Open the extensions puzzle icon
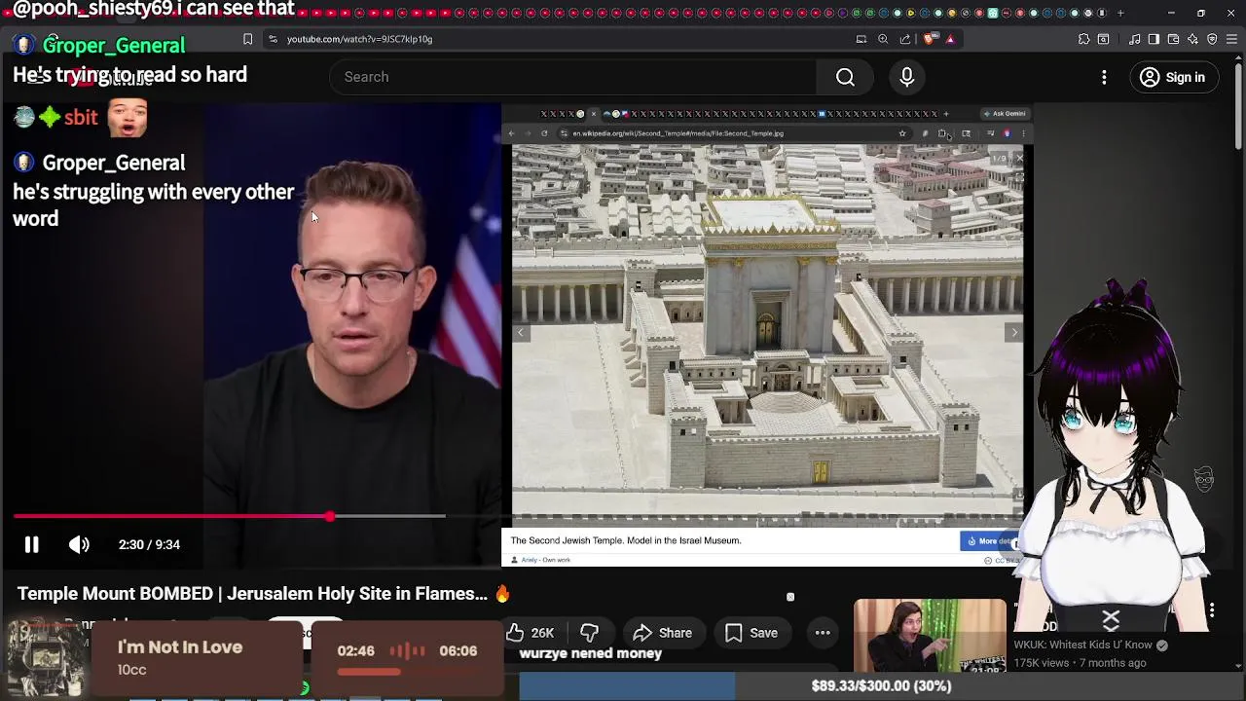Screen dimensions: 1246x701 click(x=1083, y=39)
